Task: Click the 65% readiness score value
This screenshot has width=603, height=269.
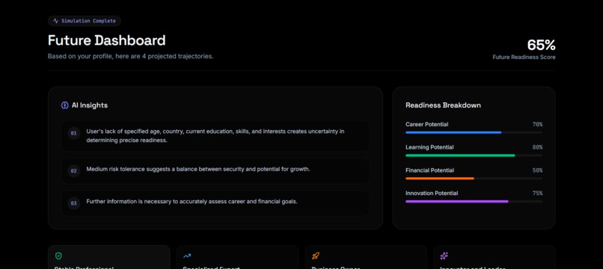Action: [x=541, y=46]
